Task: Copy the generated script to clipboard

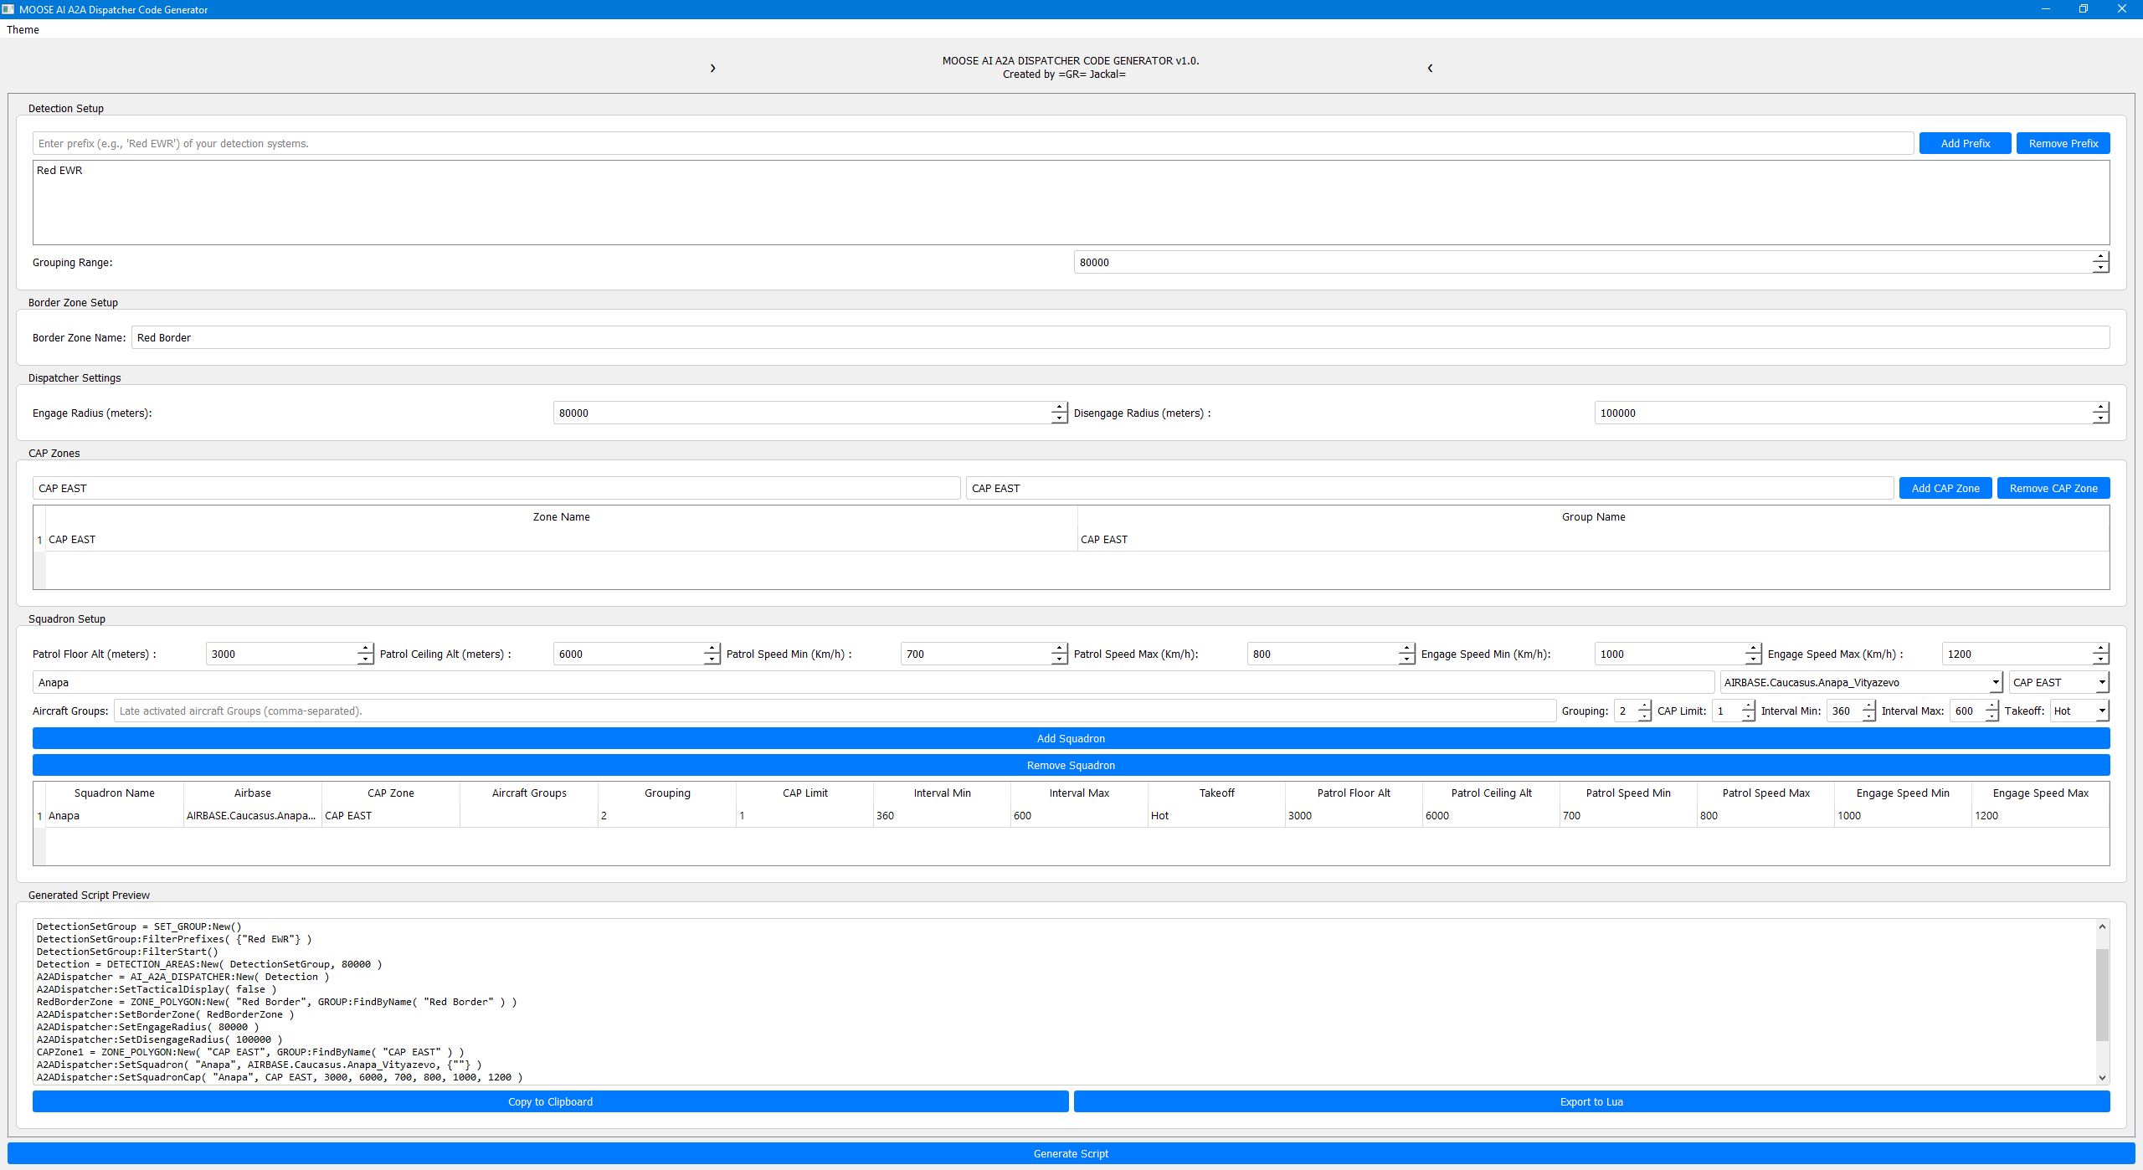Action: coord(550,1101)
